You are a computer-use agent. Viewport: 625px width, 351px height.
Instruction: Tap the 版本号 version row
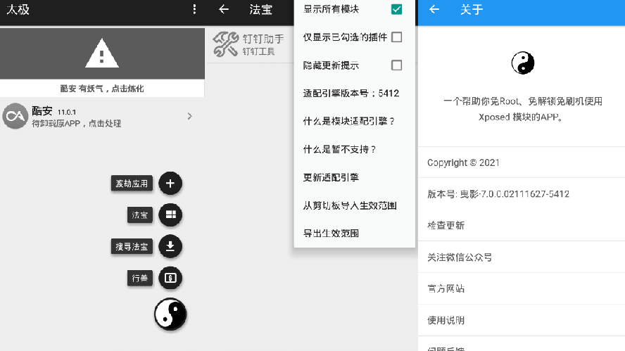[522, 194]
